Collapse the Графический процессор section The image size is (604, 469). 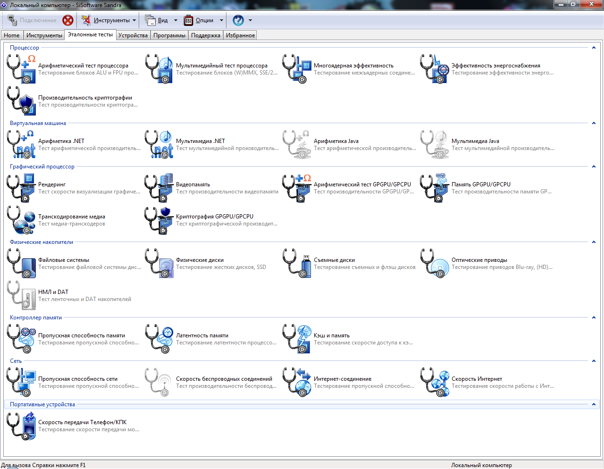(594, 167)
